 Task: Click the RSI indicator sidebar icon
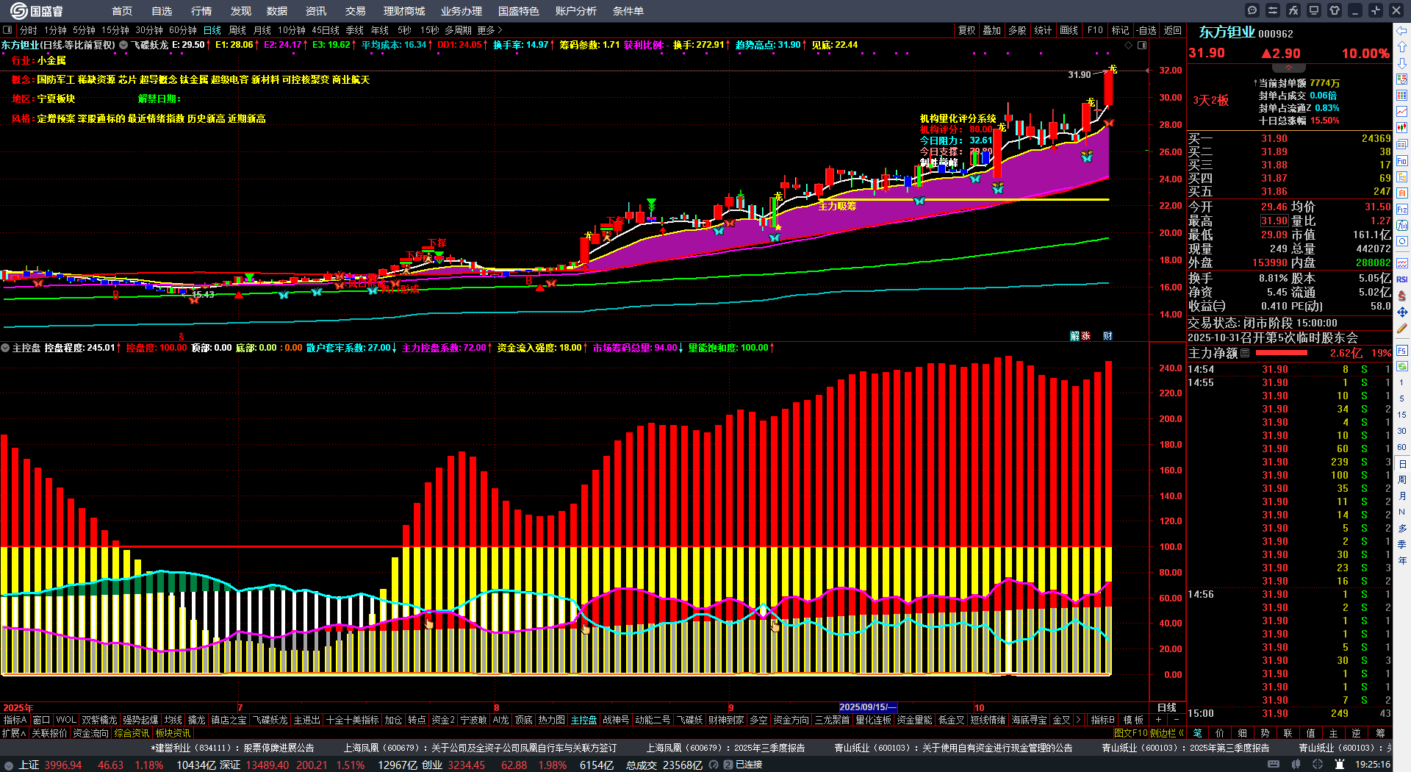(1402, 279)
